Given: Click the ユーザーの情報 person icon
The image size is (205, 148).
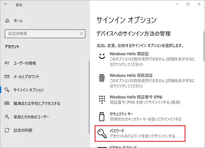Looking at the screenshot, I should point(7,63).
